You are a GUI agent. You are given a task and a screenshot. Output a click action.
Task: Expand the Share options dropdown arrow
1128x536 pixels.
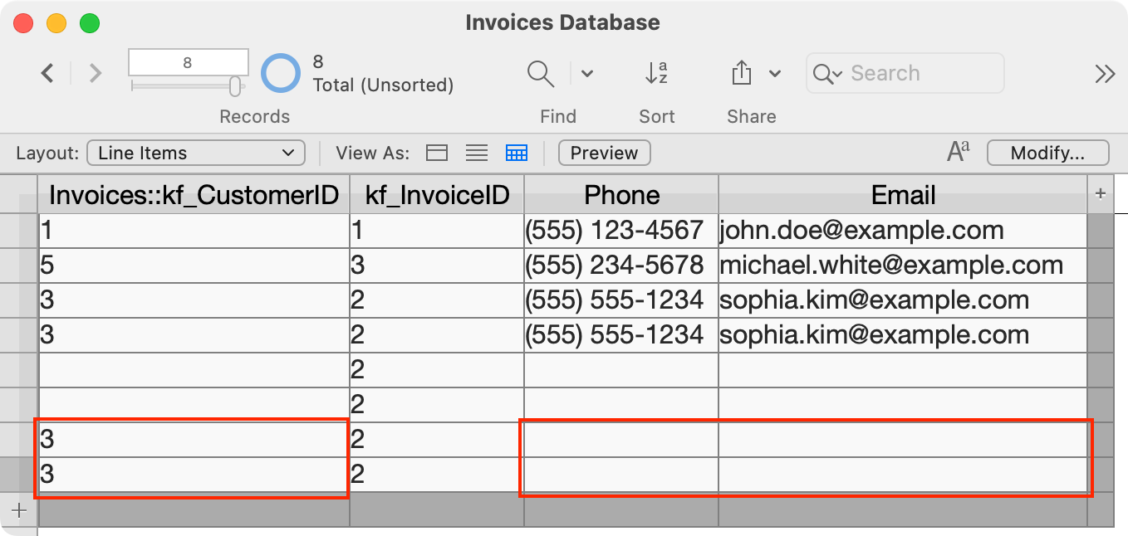[x=775, y=74]
